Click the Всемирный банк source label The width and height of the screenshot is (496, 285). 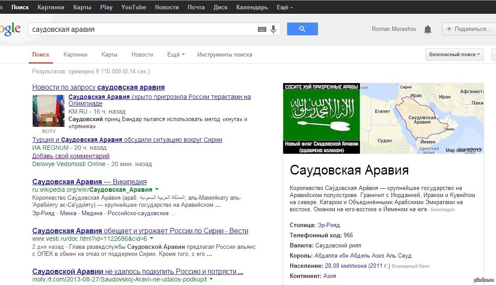coord(411,266)
